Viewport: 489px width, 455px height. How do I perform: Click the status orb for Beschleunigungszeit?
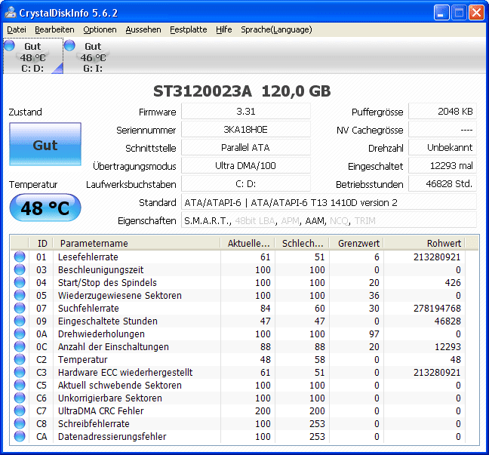(x=20, y=269)
